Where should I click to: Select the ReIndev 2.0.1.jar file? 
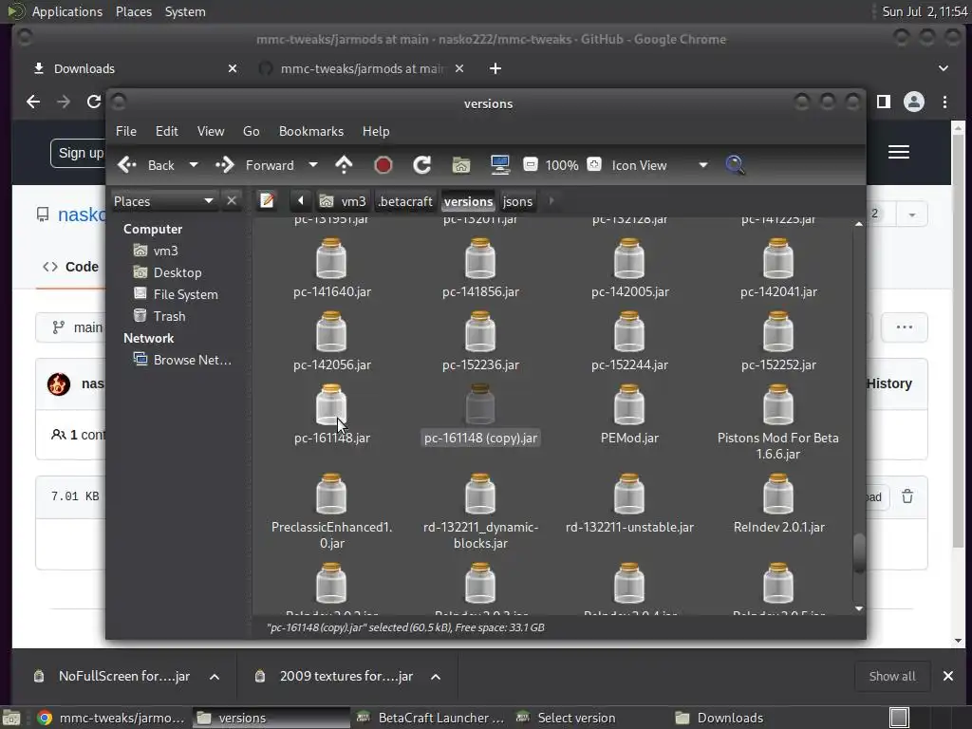point(778,503)
